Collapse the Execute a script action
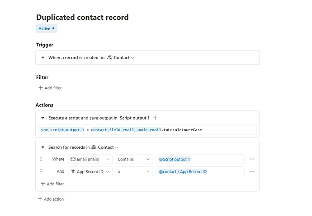Viewport: 312px width, 216px height. click(43, 118)
